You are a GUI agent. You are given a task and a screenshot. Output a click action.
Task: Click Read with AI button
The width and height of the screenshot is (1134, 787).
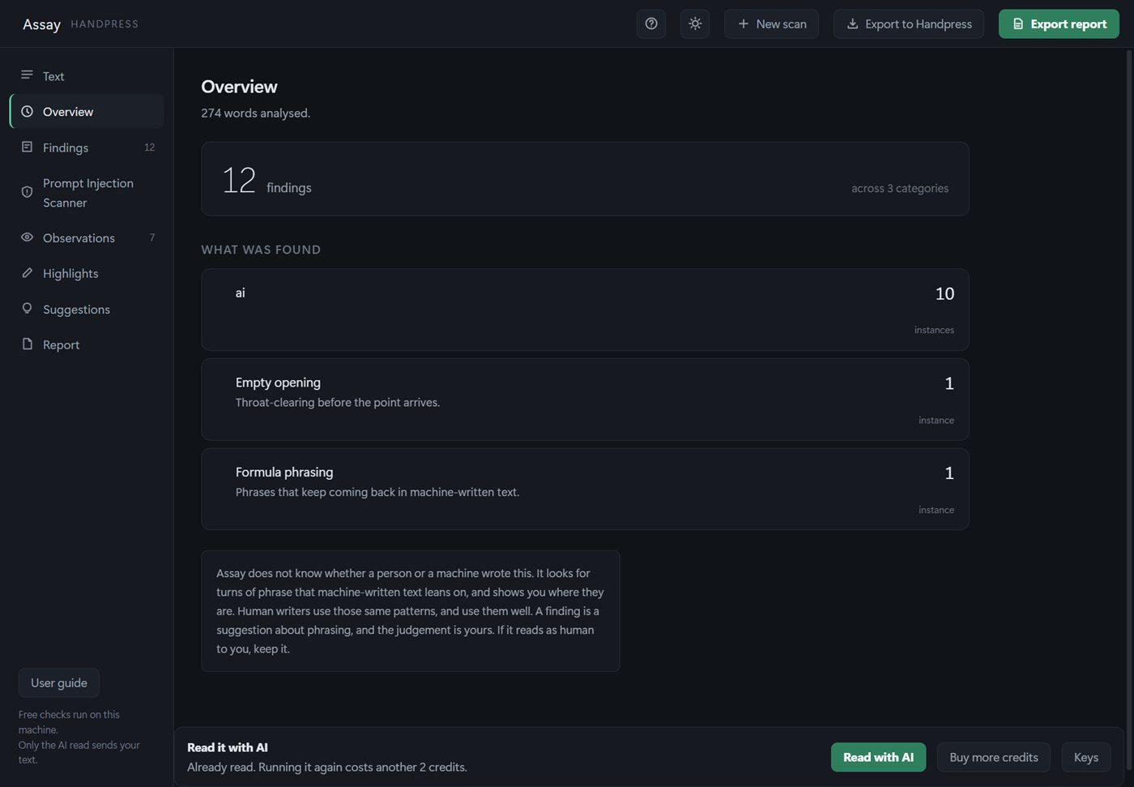coord(878,757)
